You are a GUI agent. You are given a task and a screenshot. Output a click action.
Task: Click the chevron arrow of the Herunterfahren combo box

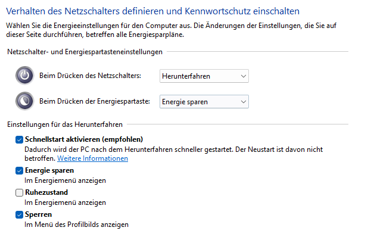click(241, 76)
